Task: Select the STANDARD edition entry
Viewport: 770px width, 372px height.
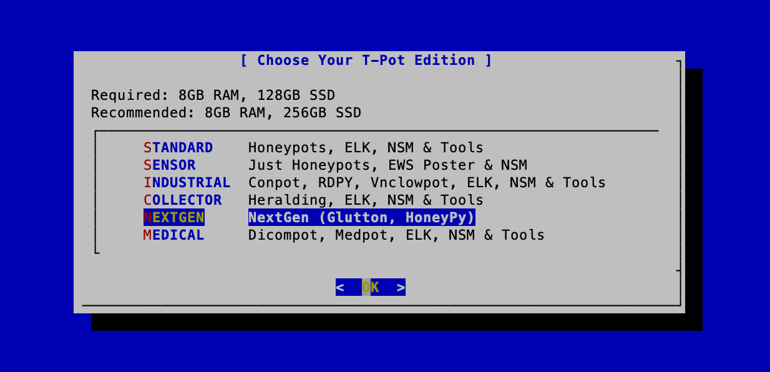Action: (x=178, y=148)
